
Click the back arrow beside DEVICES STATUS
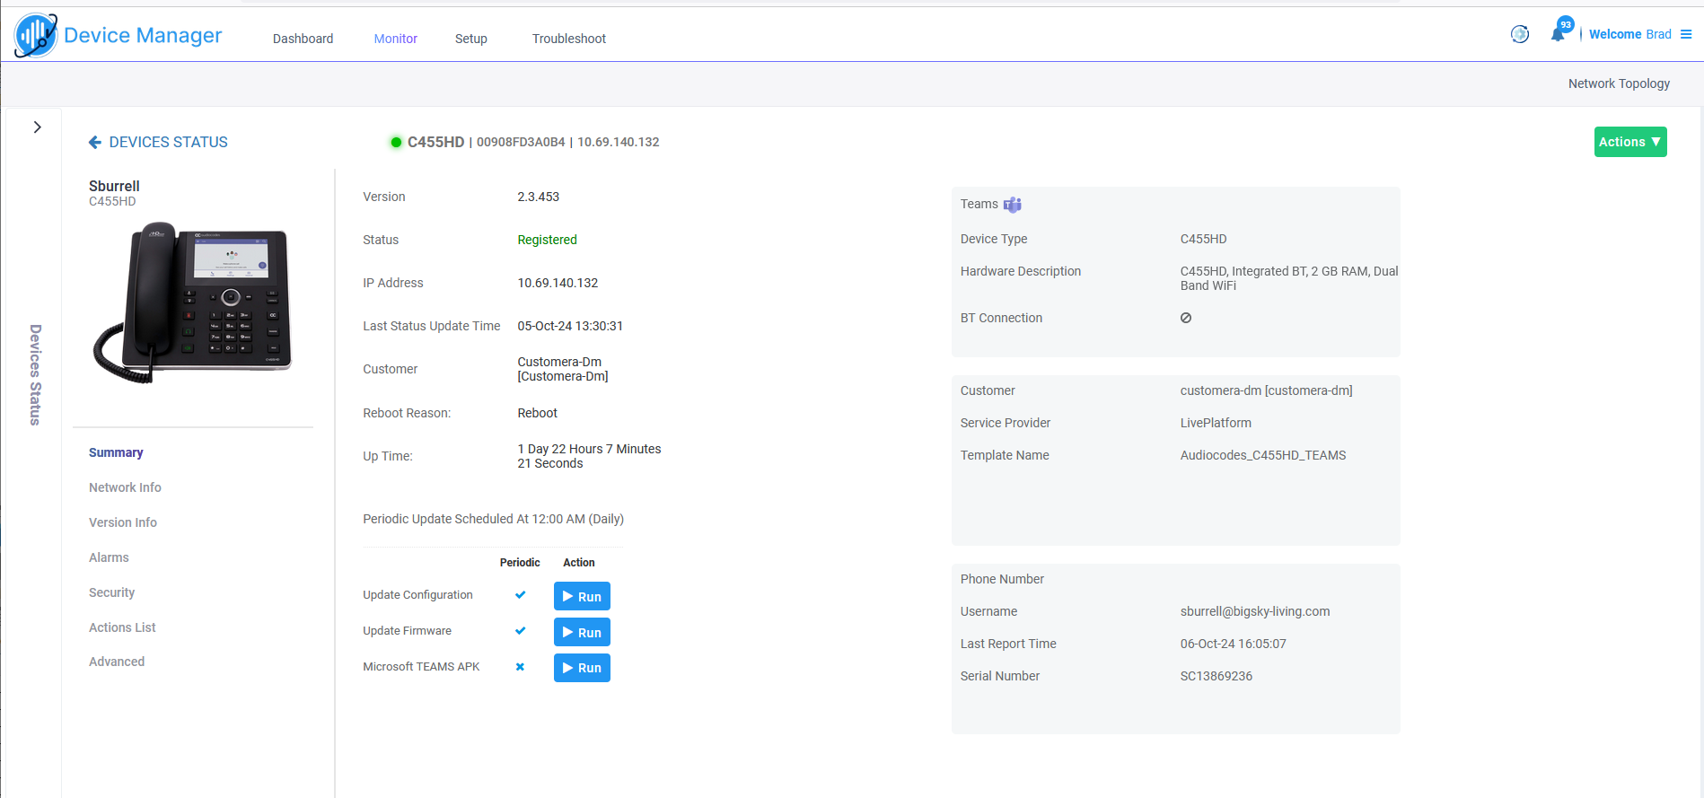tap(95, 142)
